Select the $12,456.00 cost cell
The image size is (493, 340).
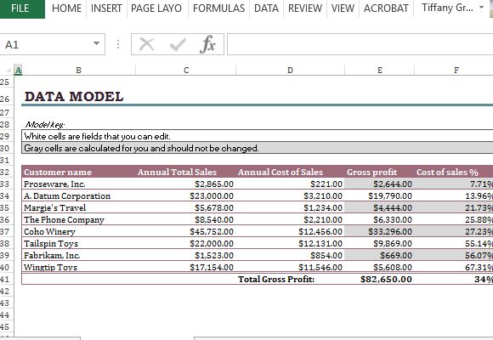tap(290, 232)
